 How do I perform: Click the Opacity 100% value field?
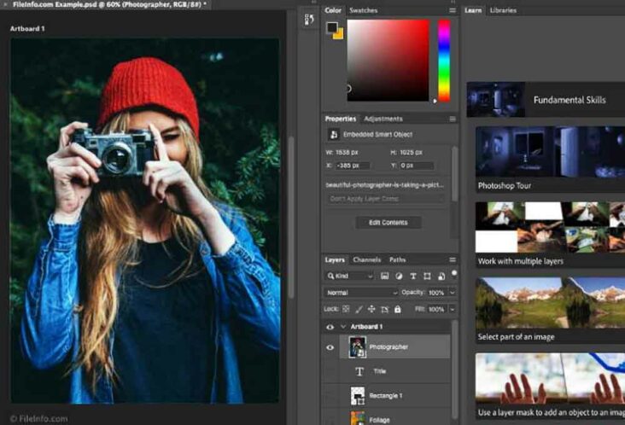[436, 293]
